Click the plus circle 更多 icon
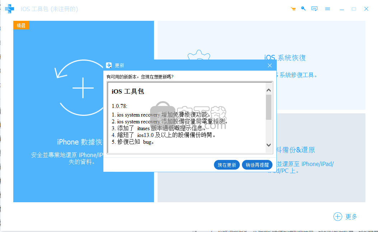This screenshot has width=378, height=232. tap(337, 217)
